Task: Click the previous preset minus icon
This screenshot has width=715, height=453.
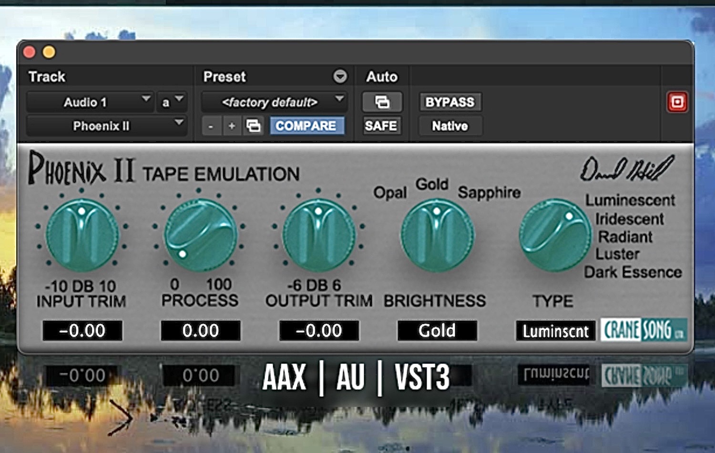Action: tap(211, 126)
